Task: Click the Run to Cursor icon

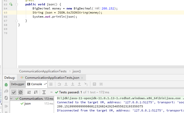Action: 86,84
